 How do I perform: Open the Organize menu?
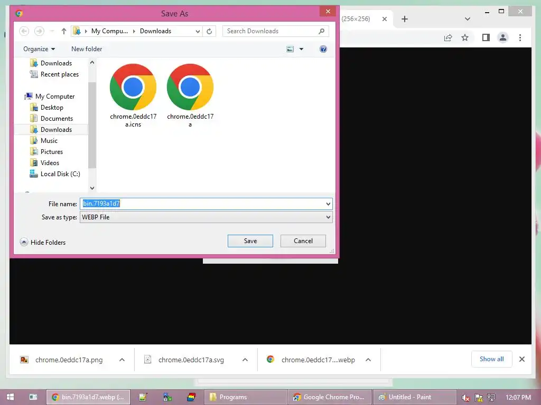39,49
